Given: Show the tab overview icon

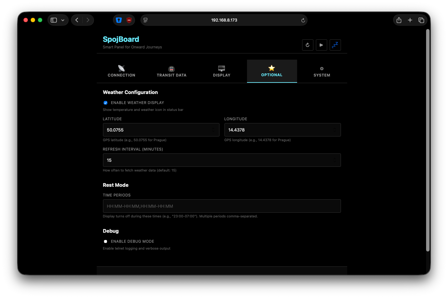Looking at the screenshot, I should pyautogui.click(x=421, y=20).
